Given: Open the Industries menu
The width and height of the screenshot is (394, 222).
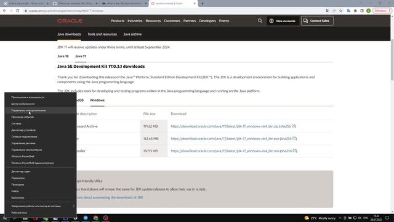Looking at the screenshot, I should (x=135, y=21).
